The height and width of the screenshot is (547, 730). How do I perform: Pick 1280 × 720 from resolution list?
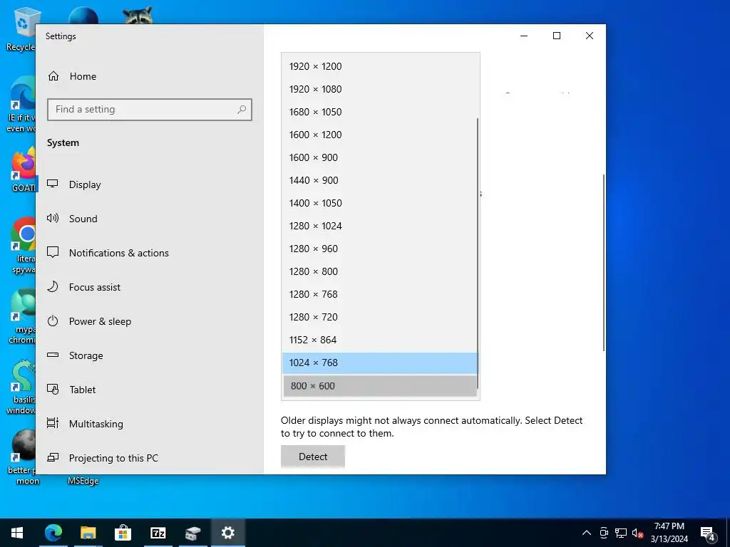click(380, 317)
